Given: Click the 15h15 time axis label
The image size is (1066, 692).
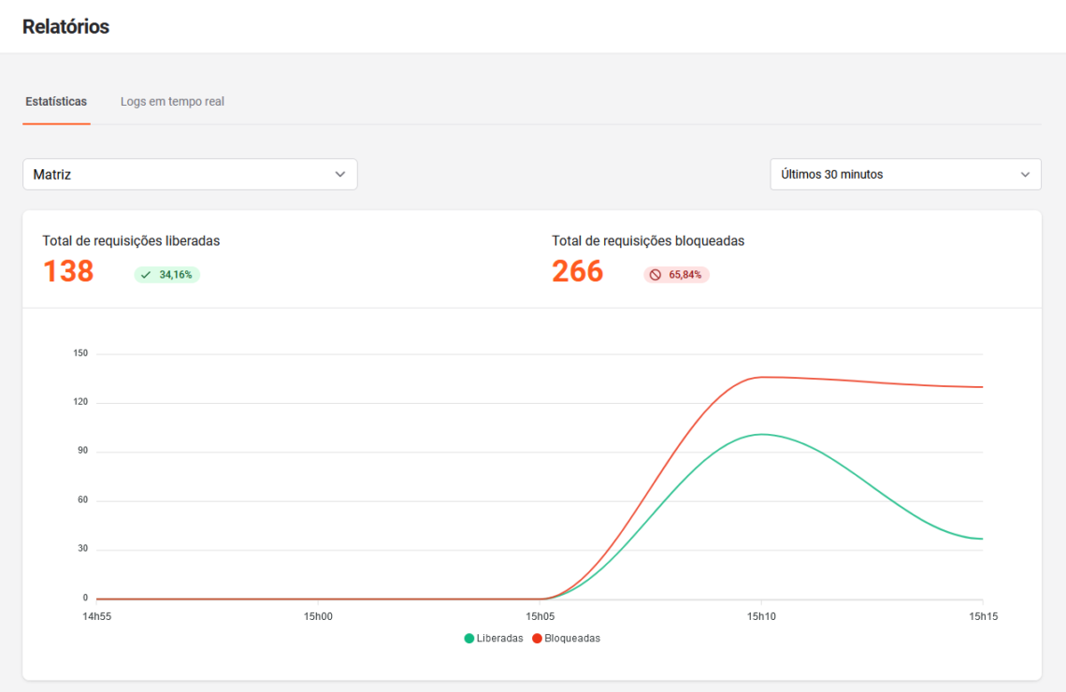Looking at the screenshot, I should (983, 616).
